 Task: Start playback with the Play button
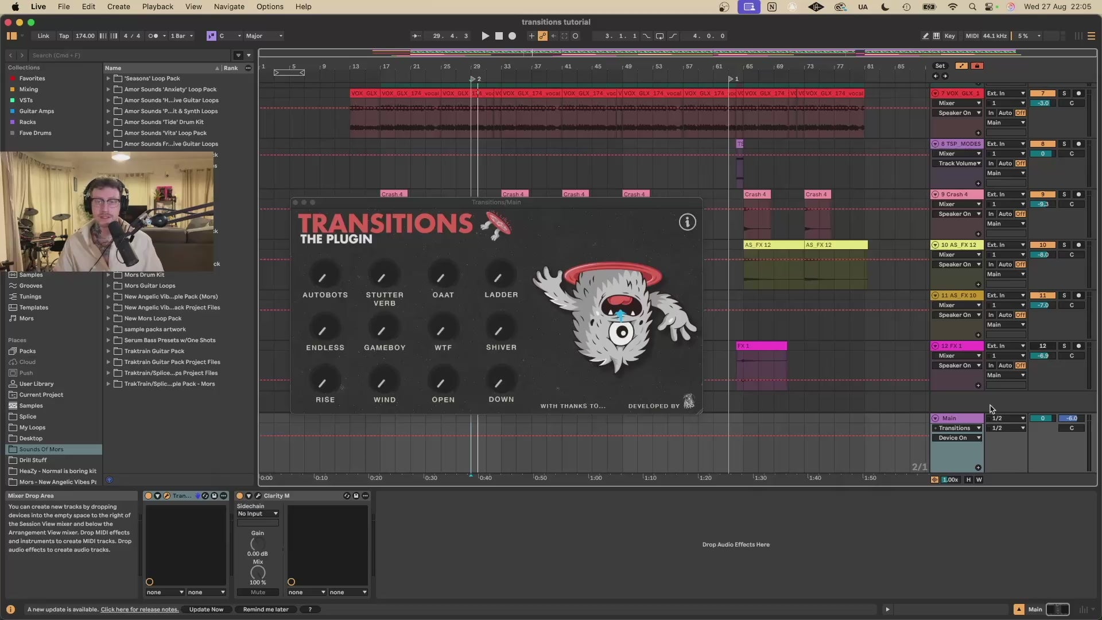485,36
